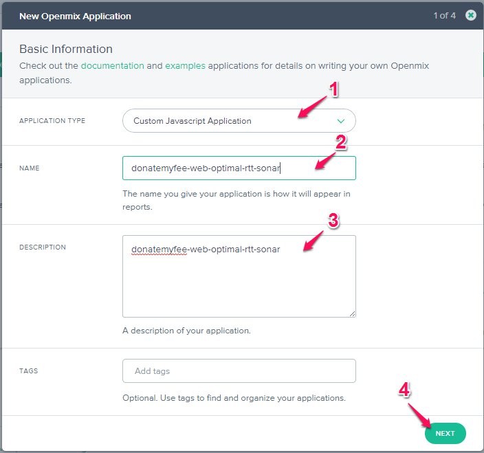The height and width of the screenshot is (453, 484).
Task: Click the NAME field label
Action: coord(30,168)
